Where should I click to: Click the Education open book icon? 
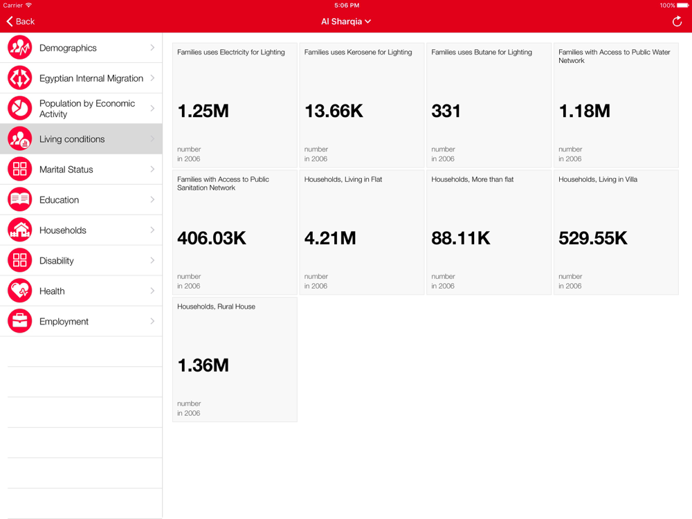coord(19,200)
